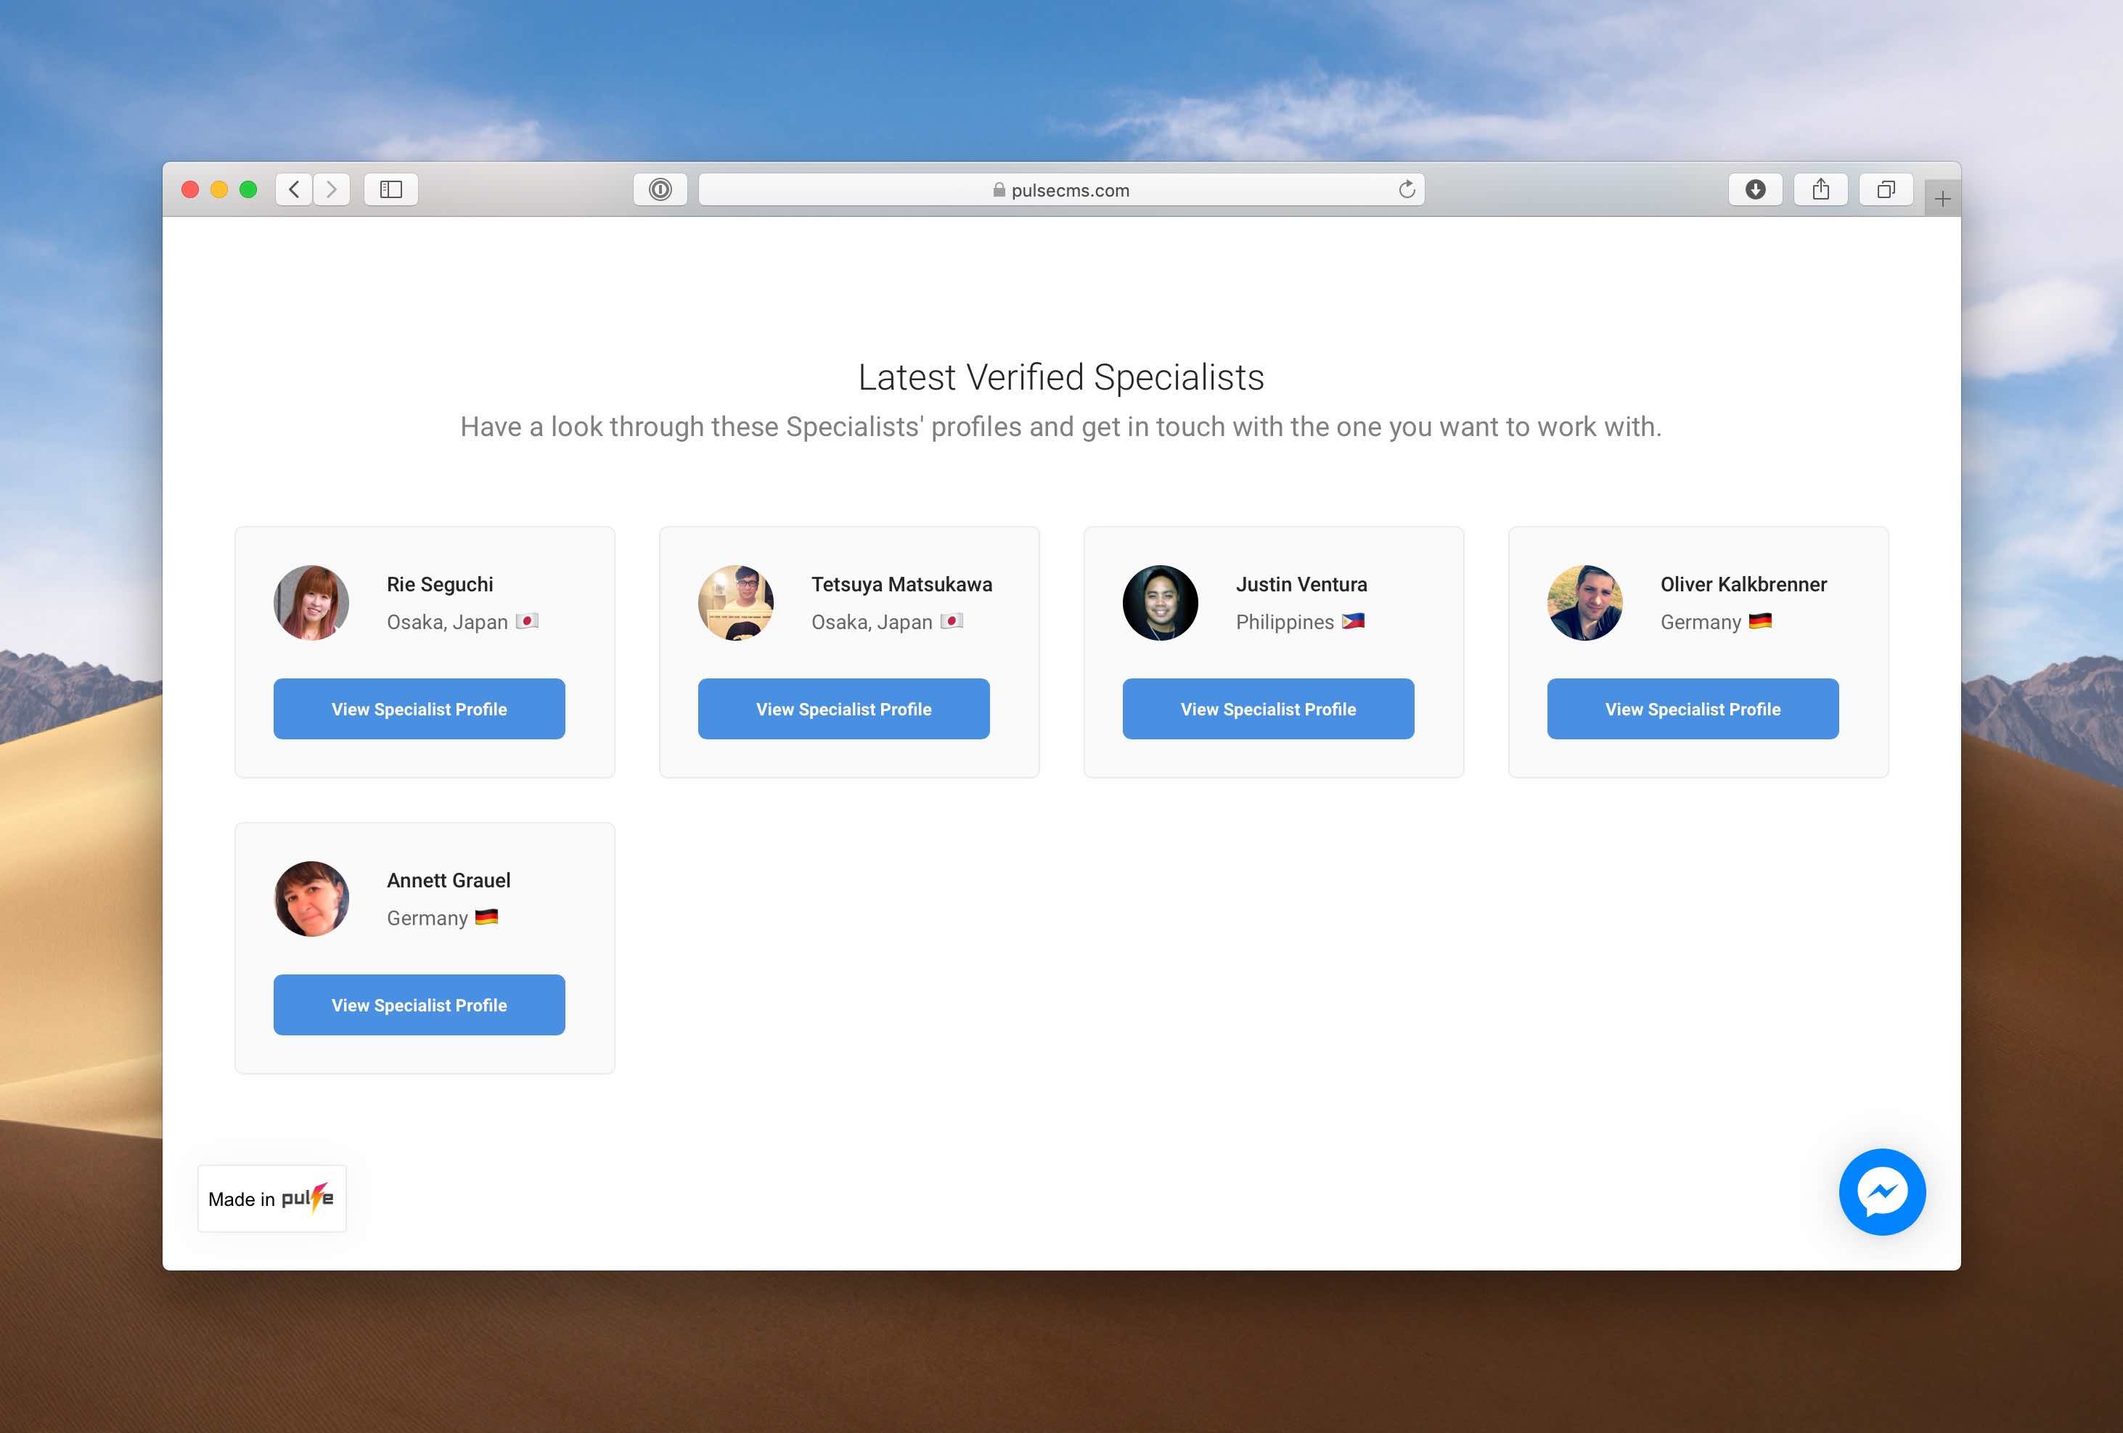Close the Safari window with red button
This screenshot has width=2123, height=1433.
coord(190,189)
